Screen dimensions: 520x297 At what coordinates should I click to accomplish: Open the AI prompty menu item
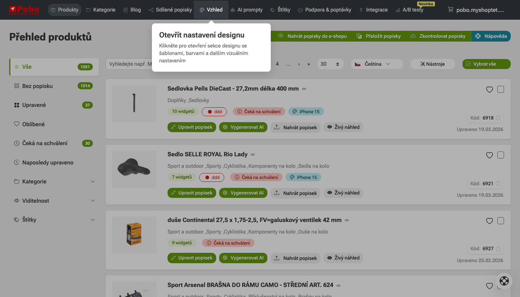(x=246, y=10)
